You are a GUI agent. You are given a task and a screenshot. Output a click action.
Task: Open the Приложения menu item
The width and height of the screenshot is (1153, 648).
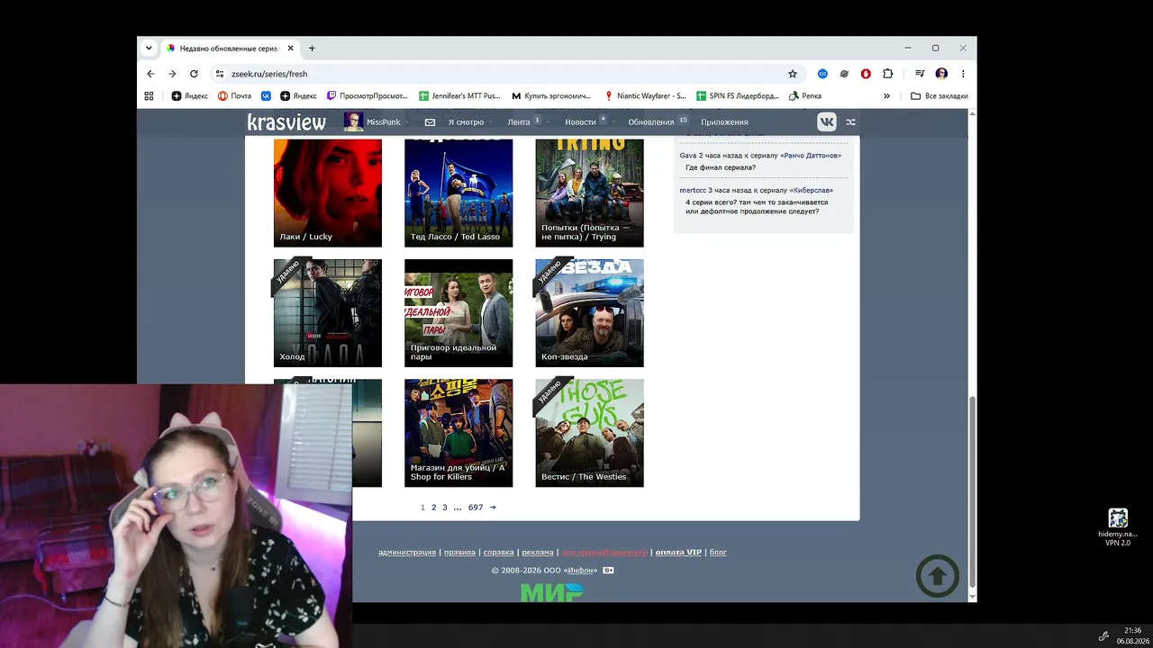click(724, 122)
